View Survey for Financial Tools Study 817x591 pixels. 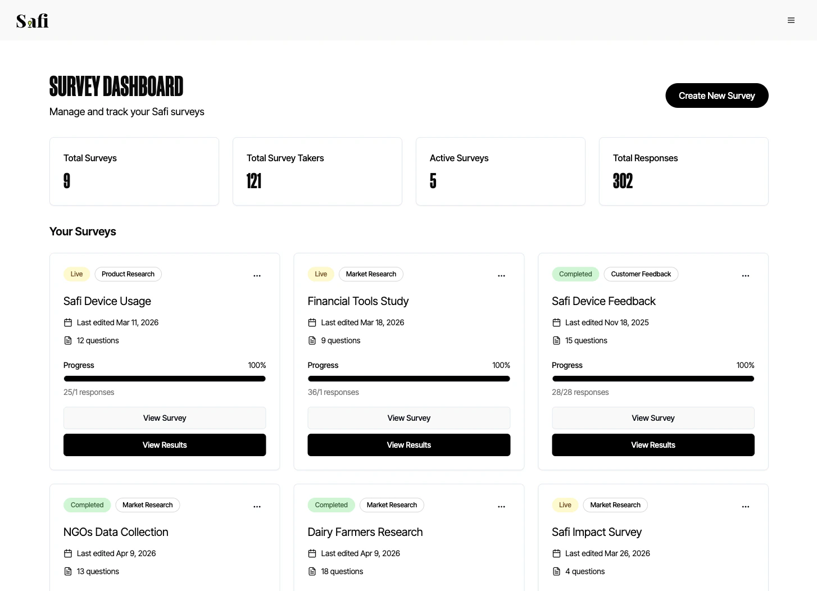[x=408, y=417]
